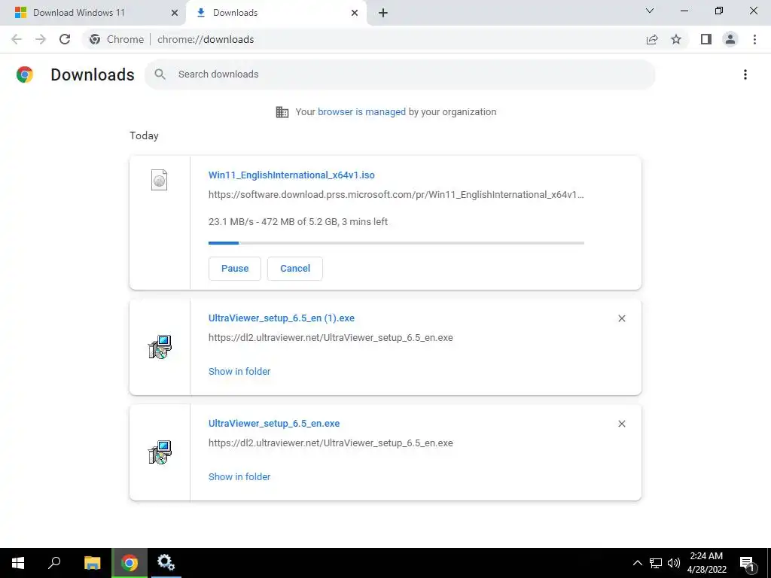Remove UltraViewer_setup_6.5_en (1).exe from the list

pyautogui.click(x=621, y=318)
